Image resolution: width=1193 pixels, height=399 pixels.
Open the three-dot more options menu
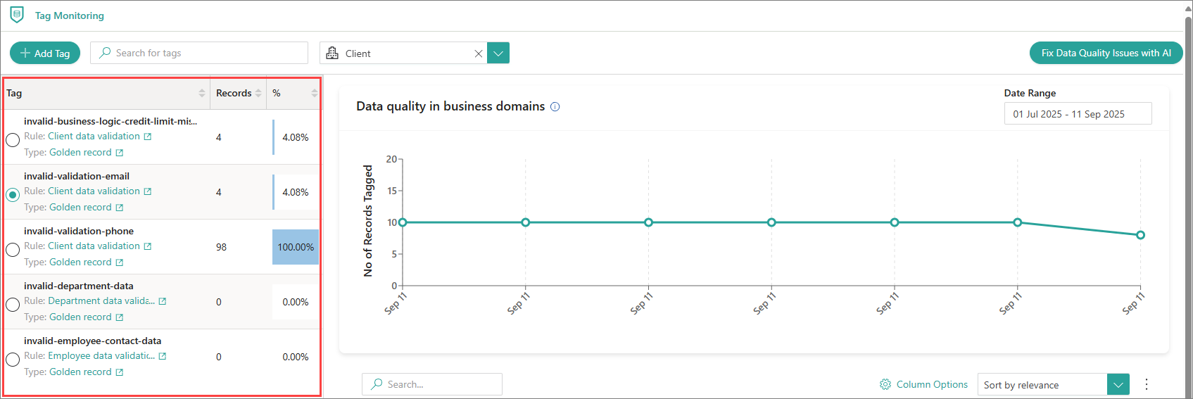1147,384
